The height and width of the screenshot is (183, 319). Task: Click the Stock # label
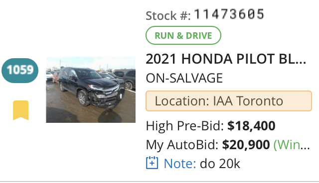click(168, 15)
